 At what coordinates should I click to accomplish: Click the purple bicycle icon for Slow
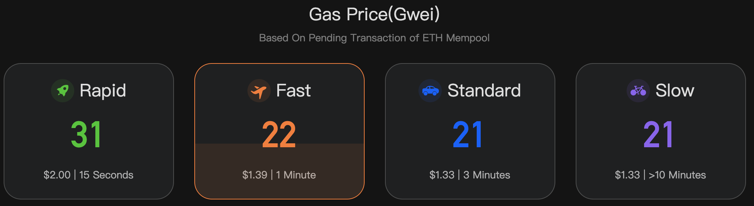[638, 91]
